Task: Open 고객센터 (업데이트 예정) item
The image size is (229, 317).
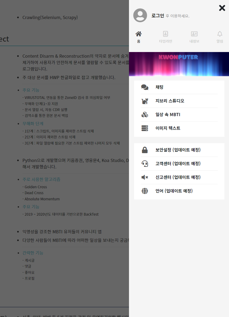Action: [x=179, y=164]
